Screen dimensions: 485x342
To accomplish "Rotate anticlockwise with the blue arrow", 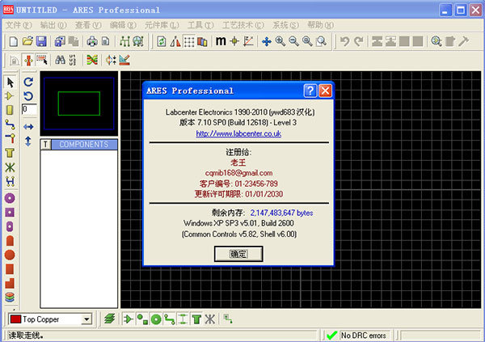I will click(x=28, y=96).
